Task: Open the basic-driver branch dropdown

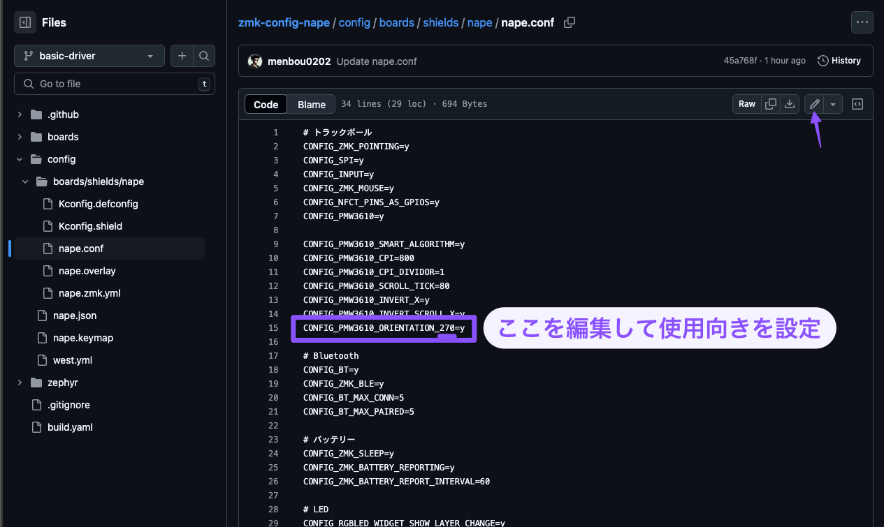Action: pyautogui.click(x=89, y=56)
